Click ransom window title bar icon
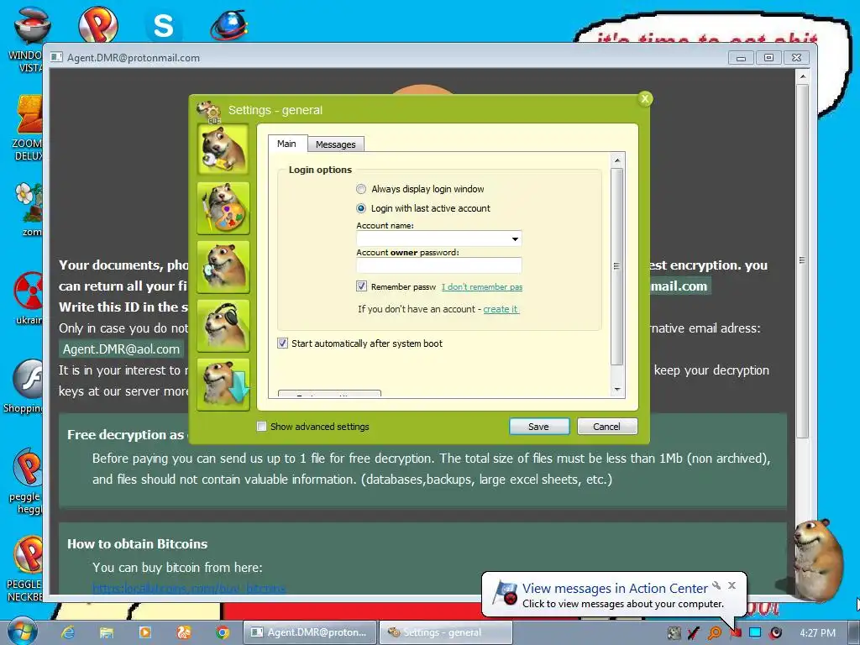Image resolution: width=860 pixels, height=645 pixels. [56, 57]
